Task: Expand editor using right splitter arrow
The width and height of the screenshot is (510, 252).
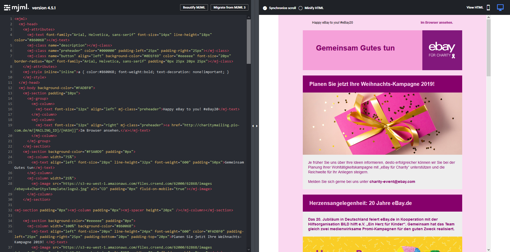Action: point(257,126)
